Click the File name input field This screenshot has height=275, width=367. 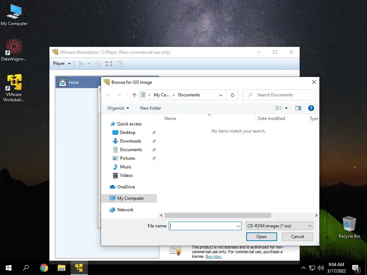tap(202, 226)
